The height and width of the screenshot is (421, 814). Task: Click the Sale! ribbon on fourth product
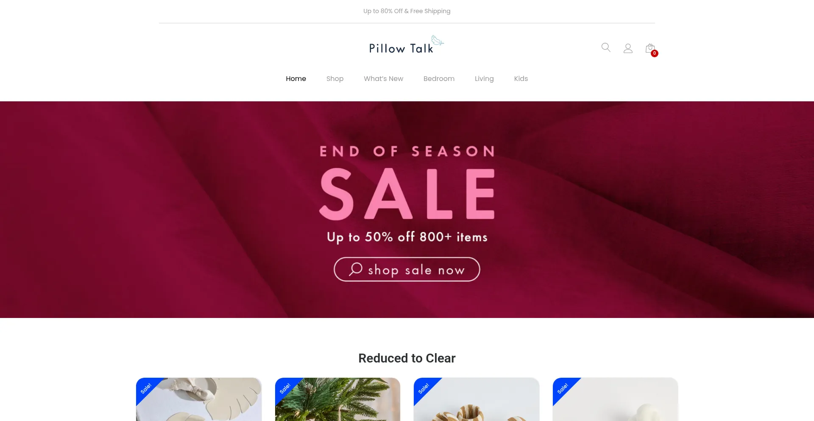point(563,388)
